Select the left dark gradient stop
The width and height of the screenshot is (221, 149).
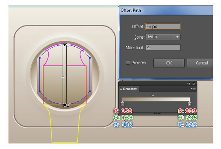pos(123,104)
